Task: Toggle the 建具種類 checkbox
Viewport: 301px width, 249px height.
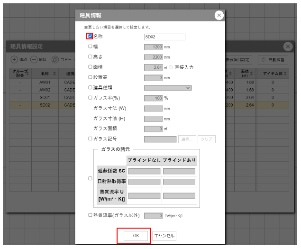Action: (x=90, y=88)
